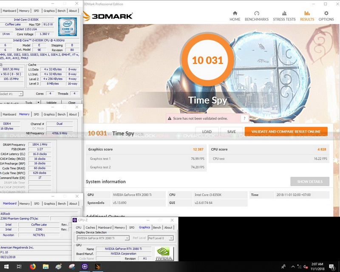Image resolution: width=340 pixels, height=272 pixels.
Task: Open 3DMark Stress Tests chart icon
Action: click(x=284, y=13)
